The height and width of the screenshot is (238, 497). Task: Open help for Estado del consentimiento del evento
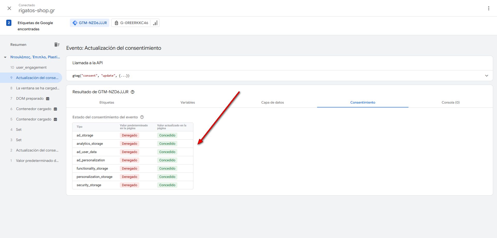[x=142, y=117]
